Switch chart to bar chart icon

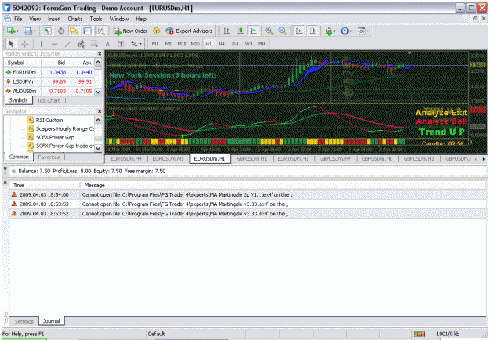tap(227, 31)
